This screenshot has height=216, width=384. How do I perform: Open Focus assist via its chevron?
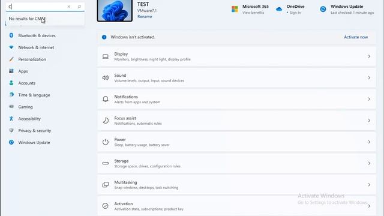point(369,121)
